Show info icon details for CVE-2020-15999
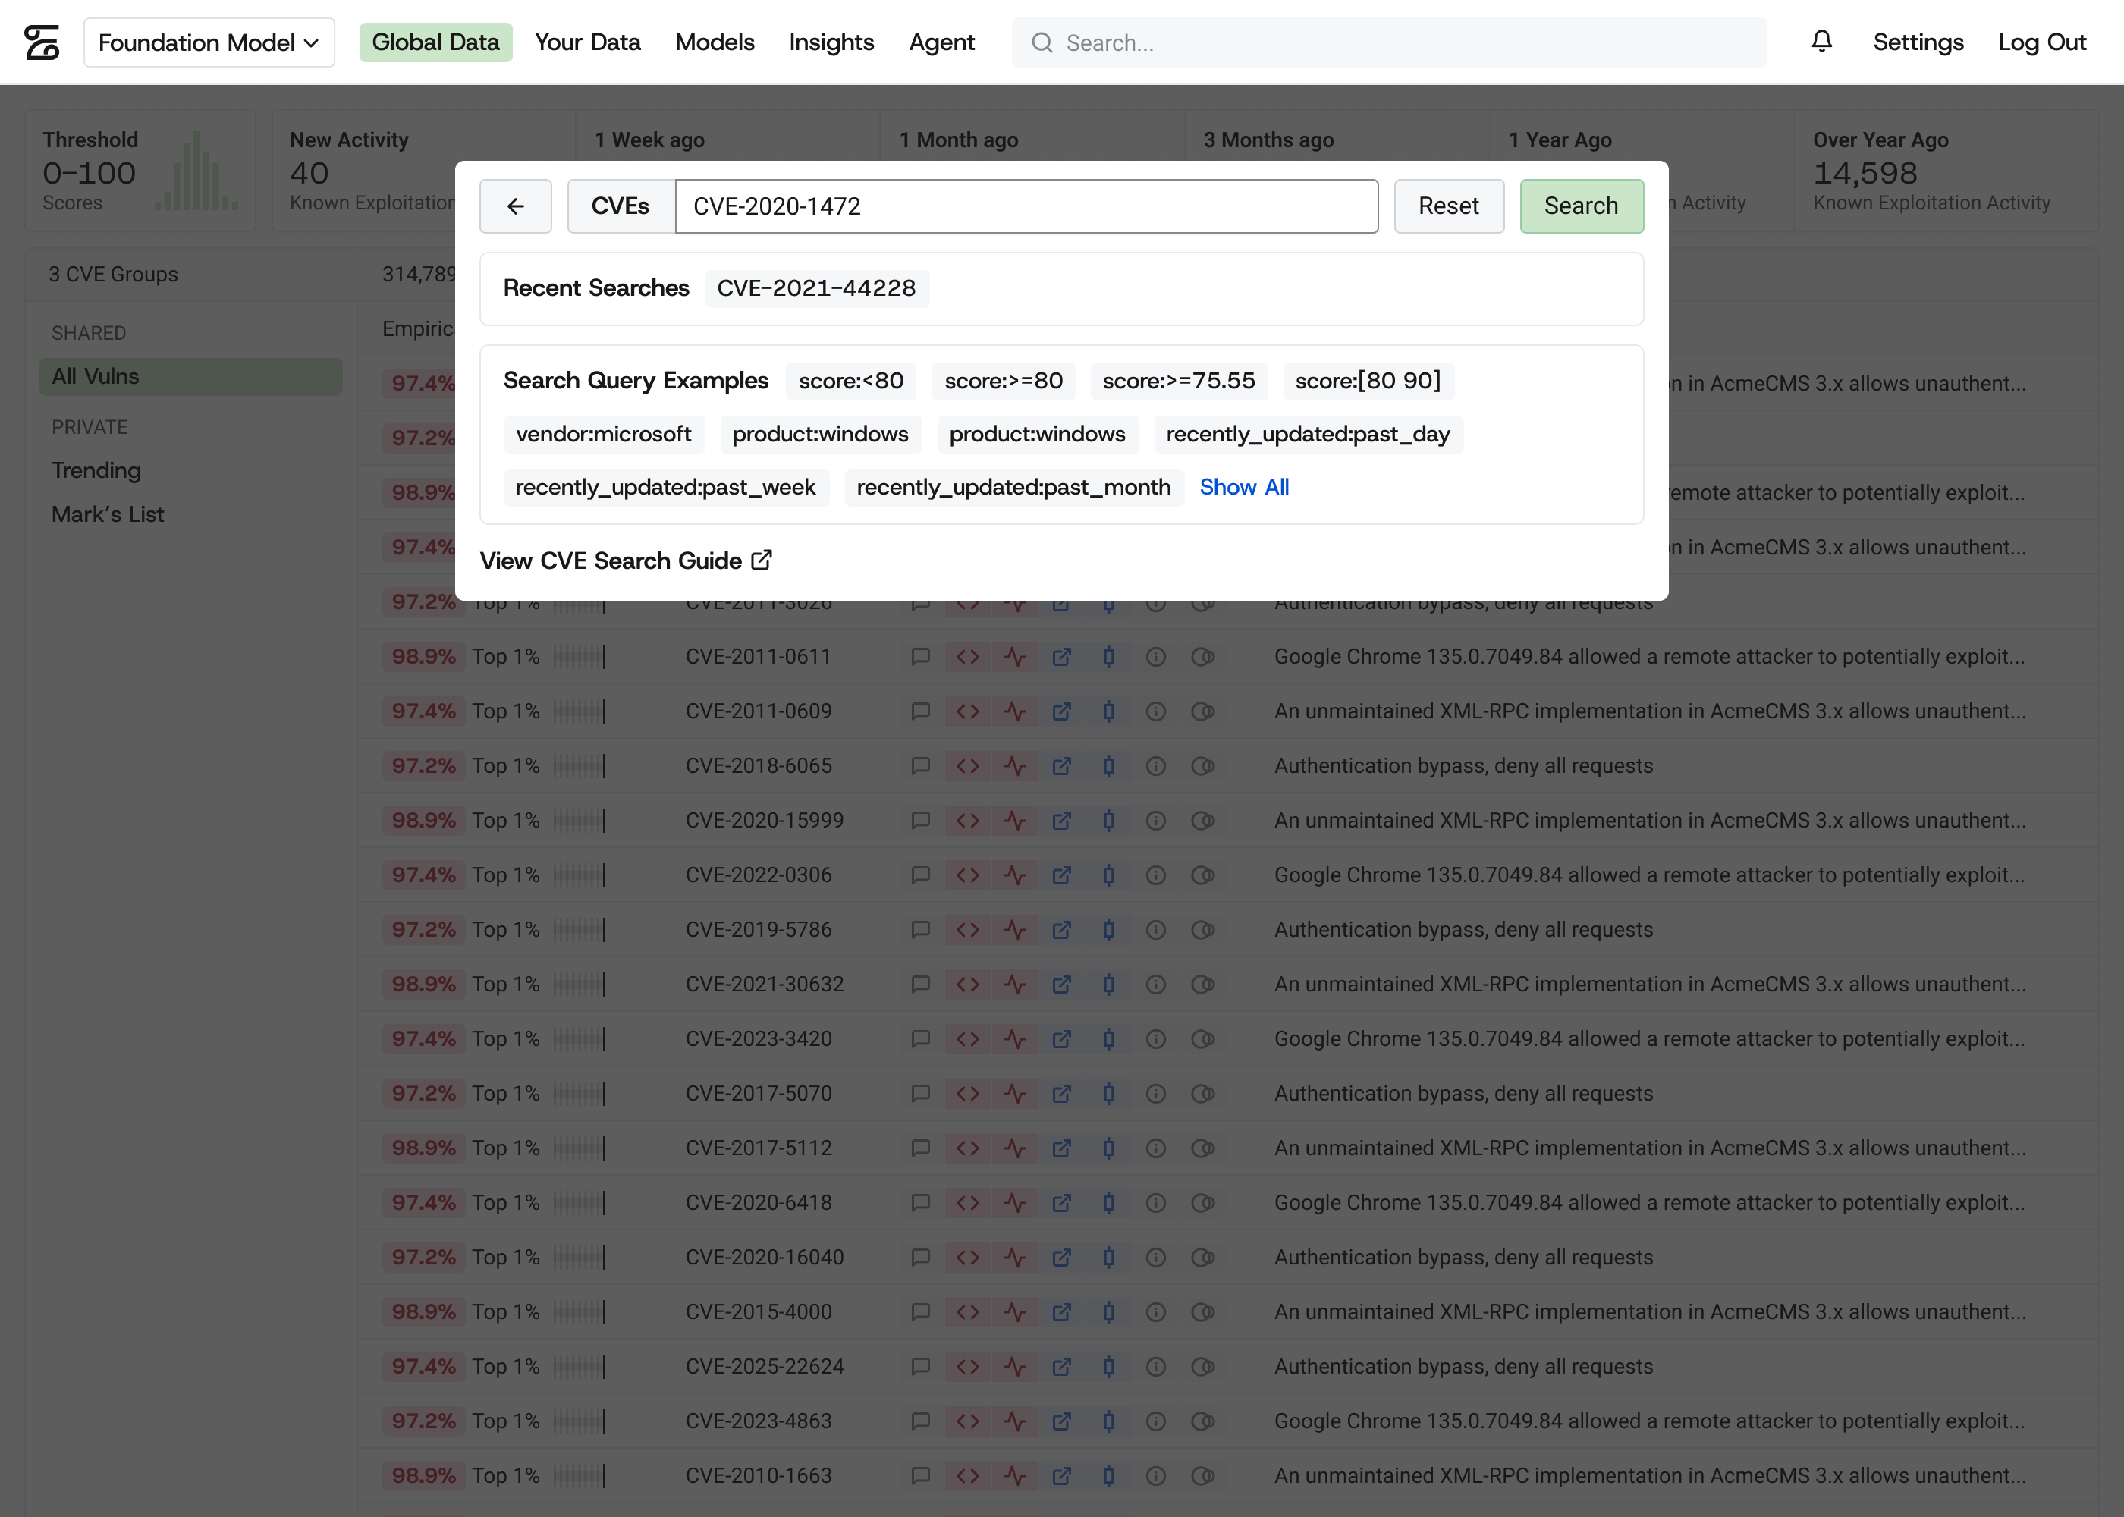This screenshot has height=1517, width=2124. [x=1155, y=820]
